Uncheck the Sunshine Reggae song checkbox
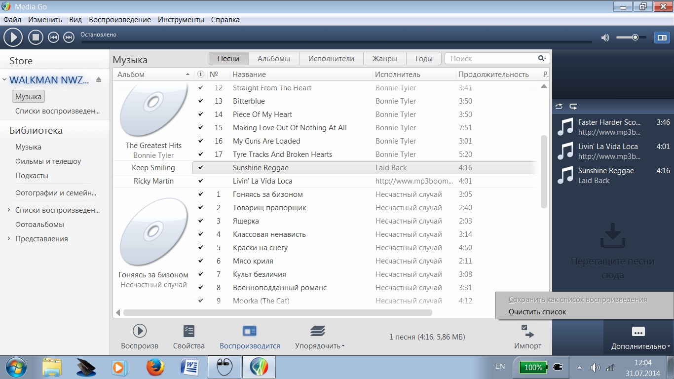This screenshot has width=674, height=379. [201, 168]
